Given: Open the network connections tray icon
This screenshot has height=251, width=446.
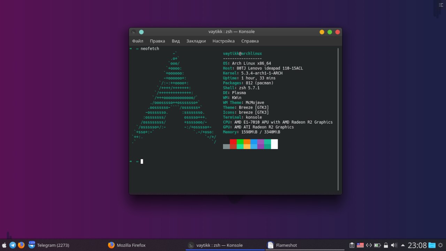Looking at the screenshot, I should click(369, 245).
